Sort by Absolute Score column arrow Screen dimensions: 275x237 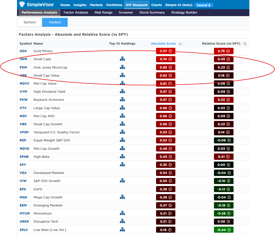tap(180, 44)
